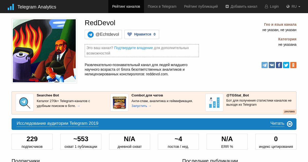Click the Searchee Bot magnifier icon

coord(25,103)
